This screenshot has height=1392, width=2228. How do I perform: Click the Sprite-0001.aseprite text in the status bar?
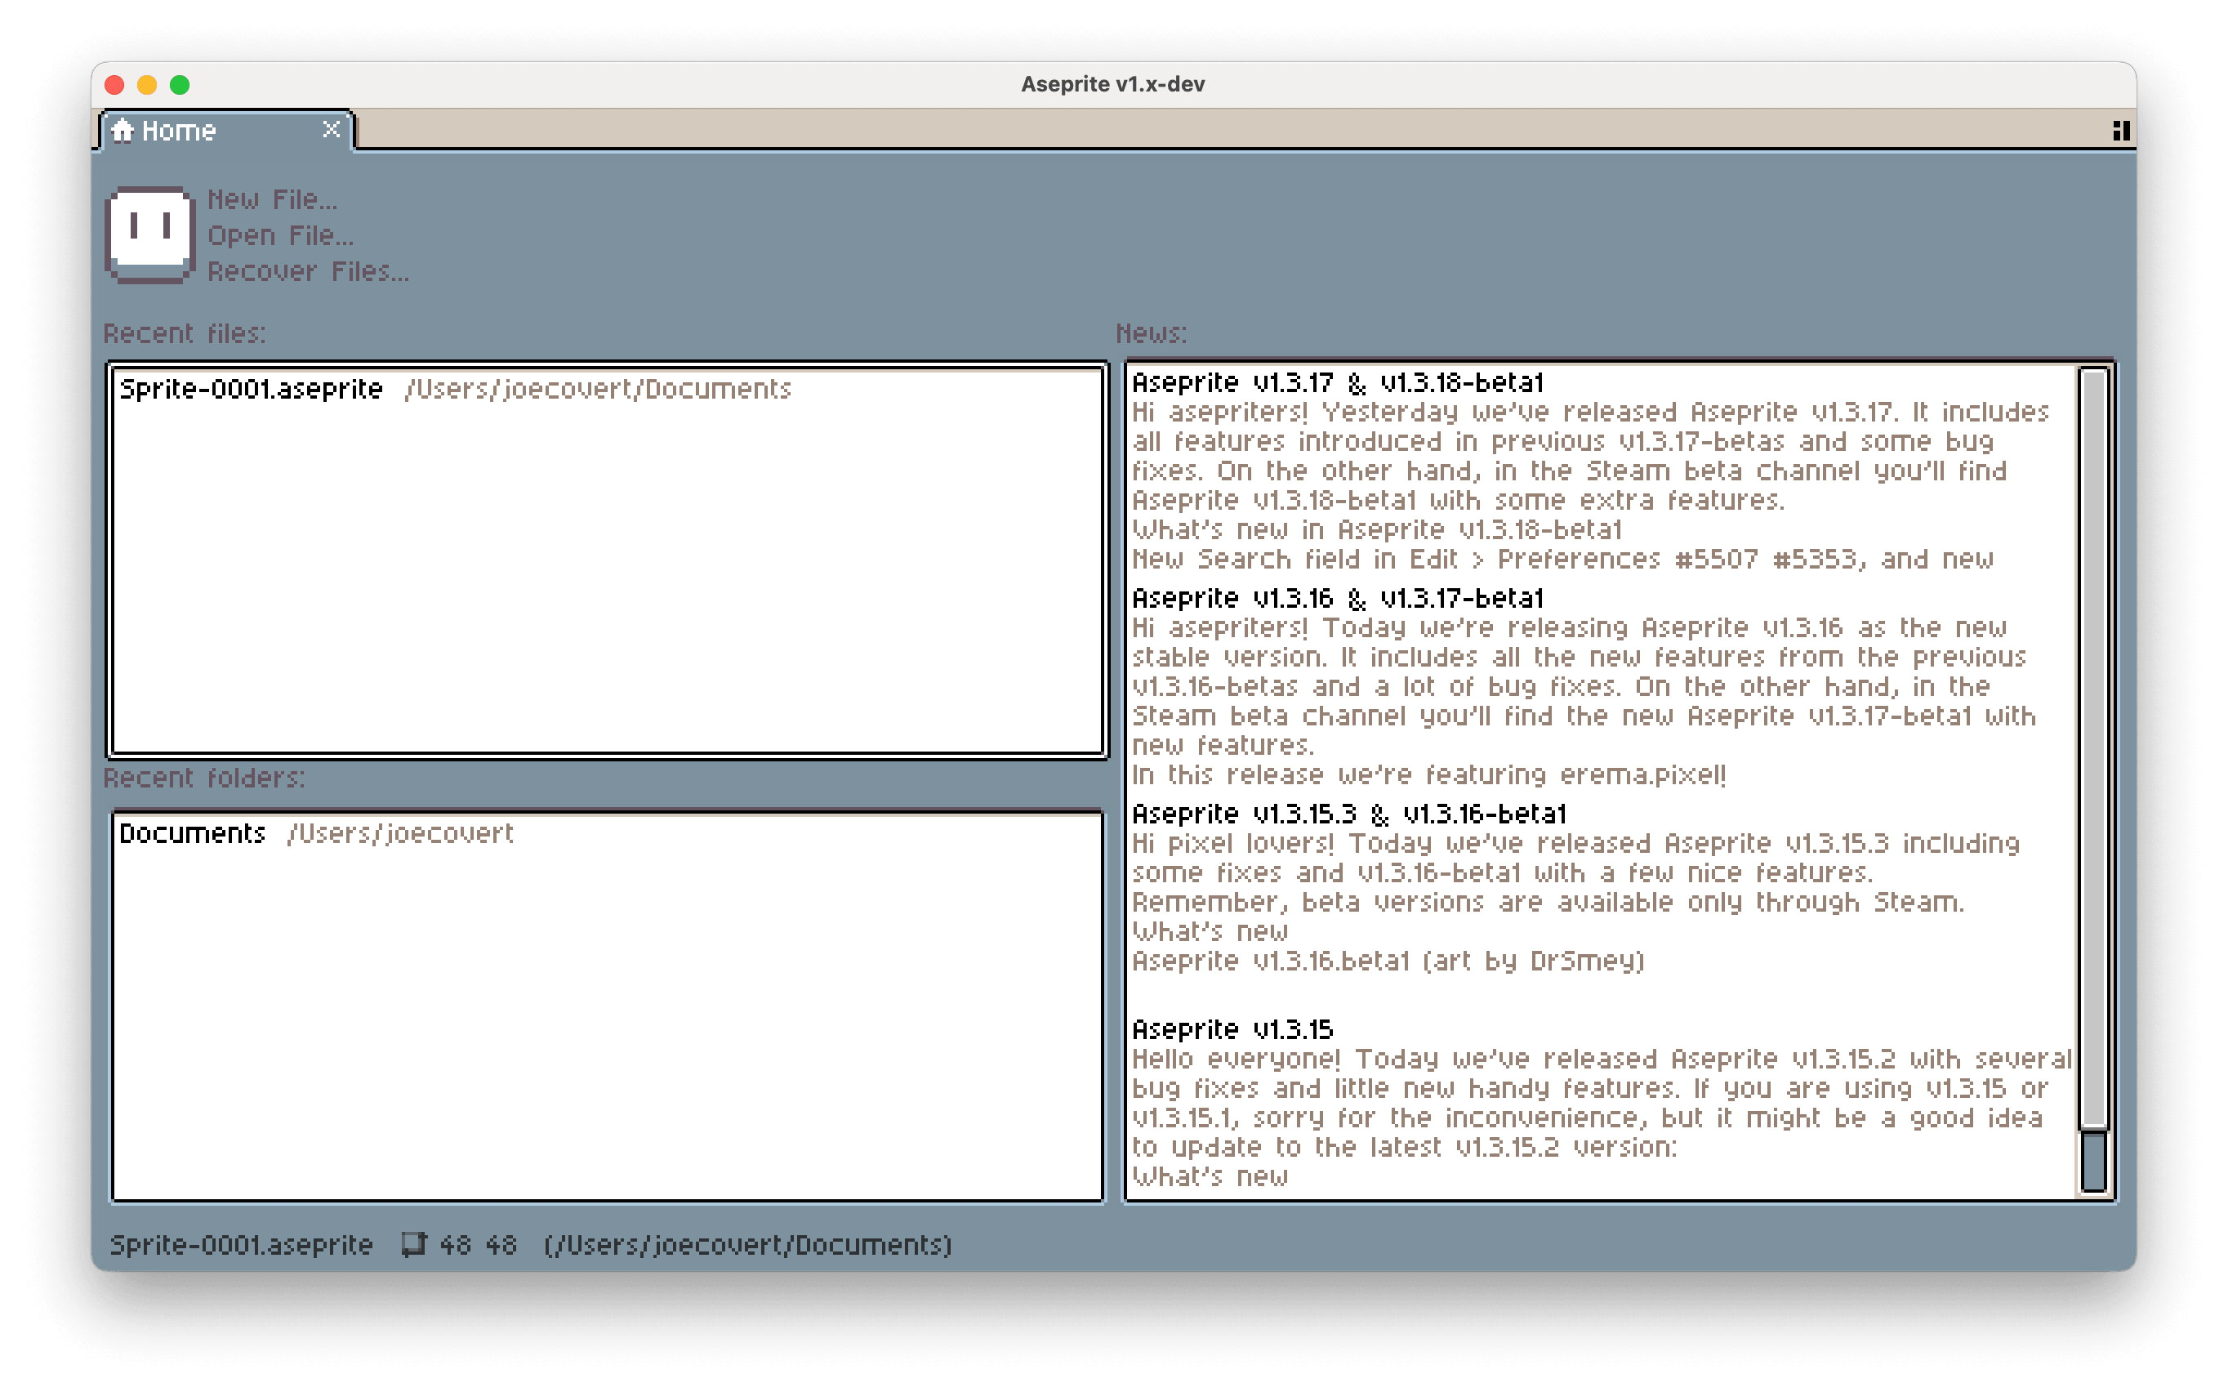pyautogui.click(x=241, y=1245)
